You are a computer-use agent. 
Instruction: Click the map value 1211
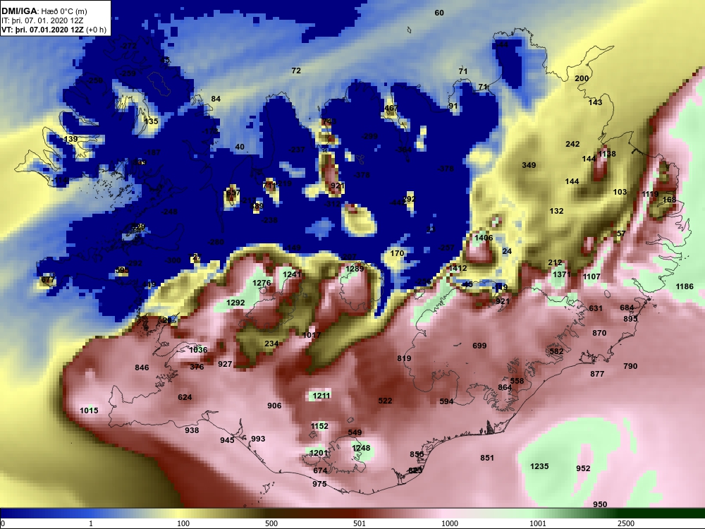coord(321,396)
